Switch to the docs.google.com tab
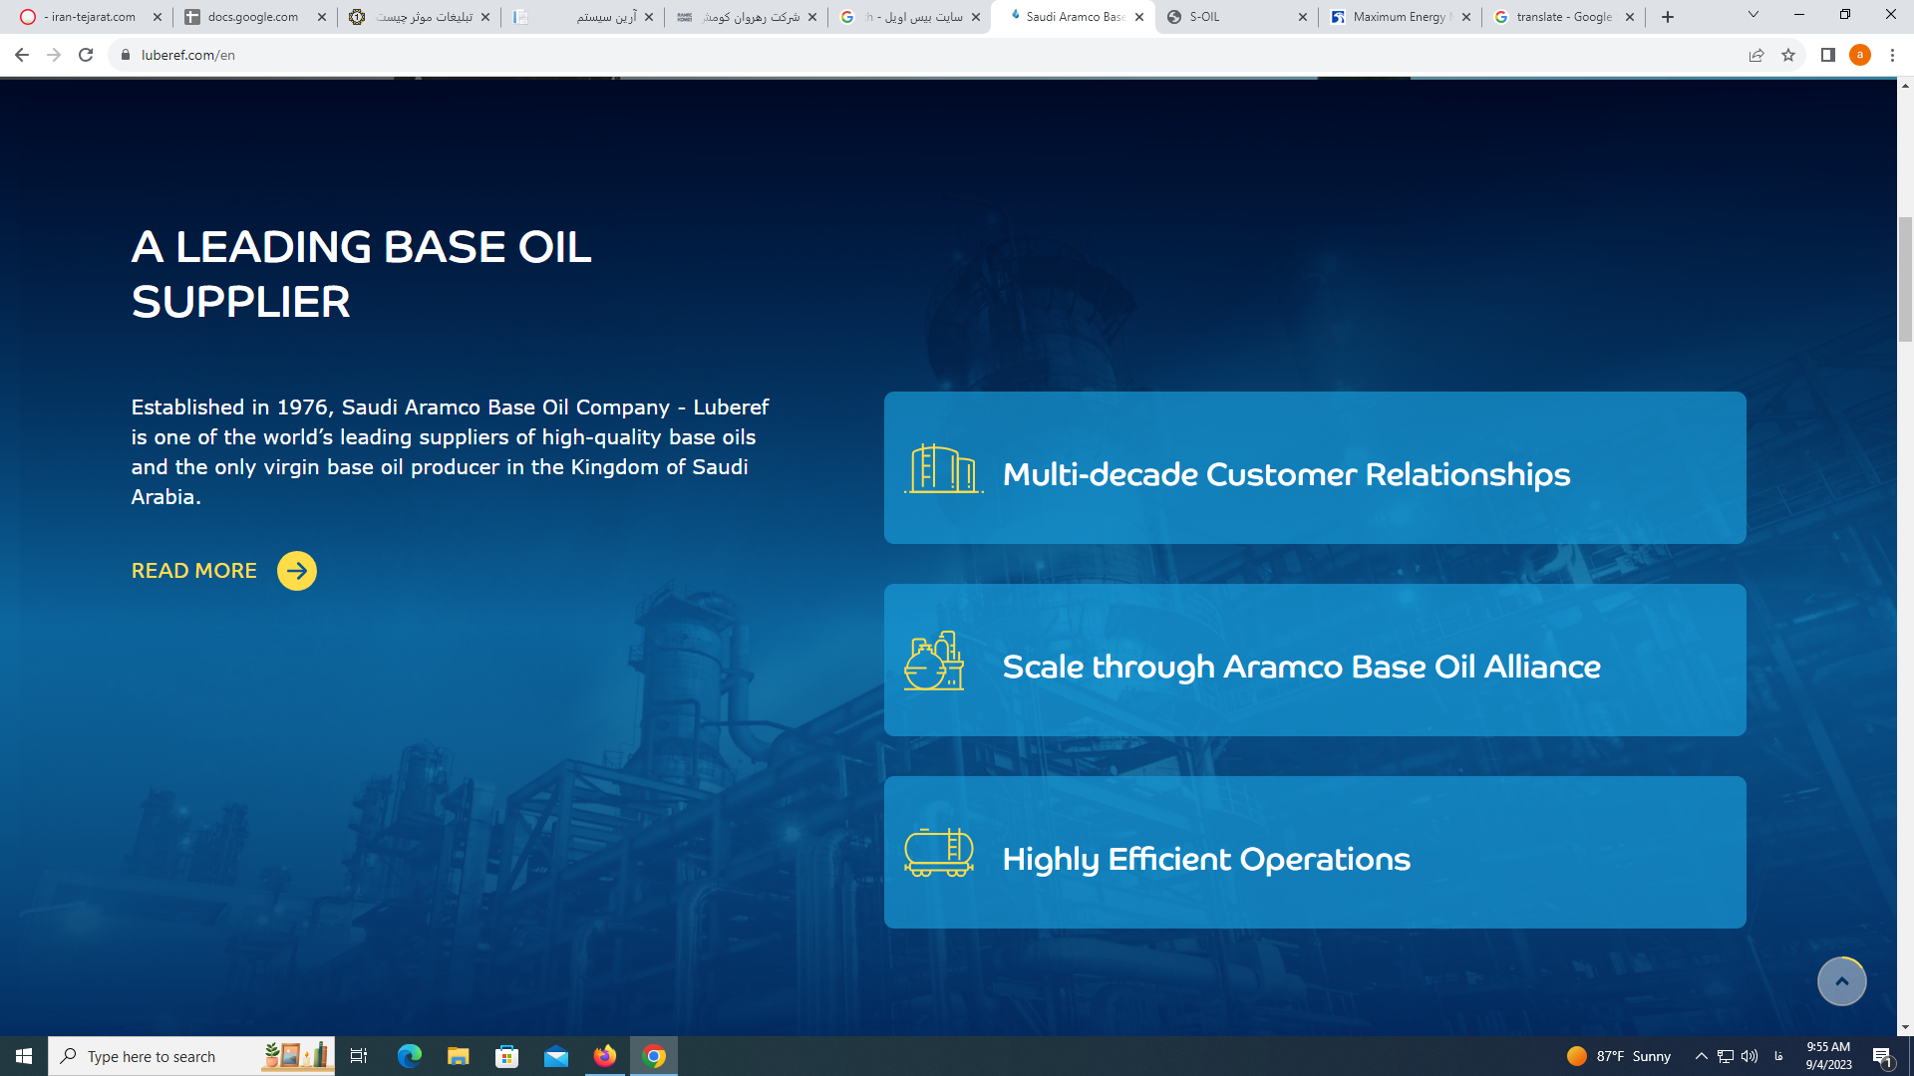The height and width of the screenshot is (1076, 1914). point(253,17)
